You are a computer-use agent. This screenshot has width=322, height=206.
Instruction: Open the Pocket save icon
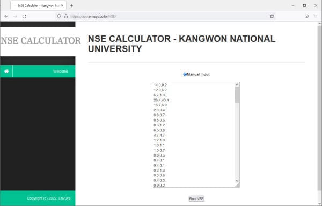click(x=306, y=16)
